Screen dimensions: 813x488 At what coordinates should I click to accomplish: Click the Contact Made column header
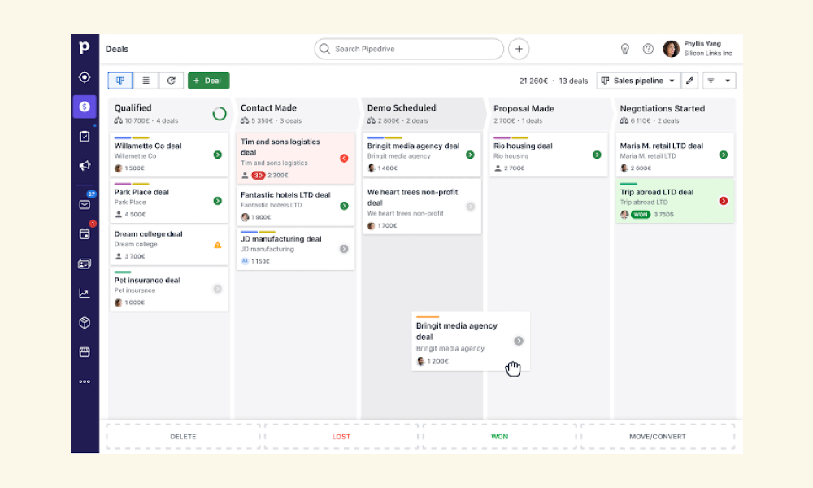296,114
